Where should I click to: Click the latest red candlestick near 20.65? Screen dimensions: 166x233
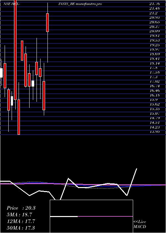pyautogui.click(x=47, y=23)
